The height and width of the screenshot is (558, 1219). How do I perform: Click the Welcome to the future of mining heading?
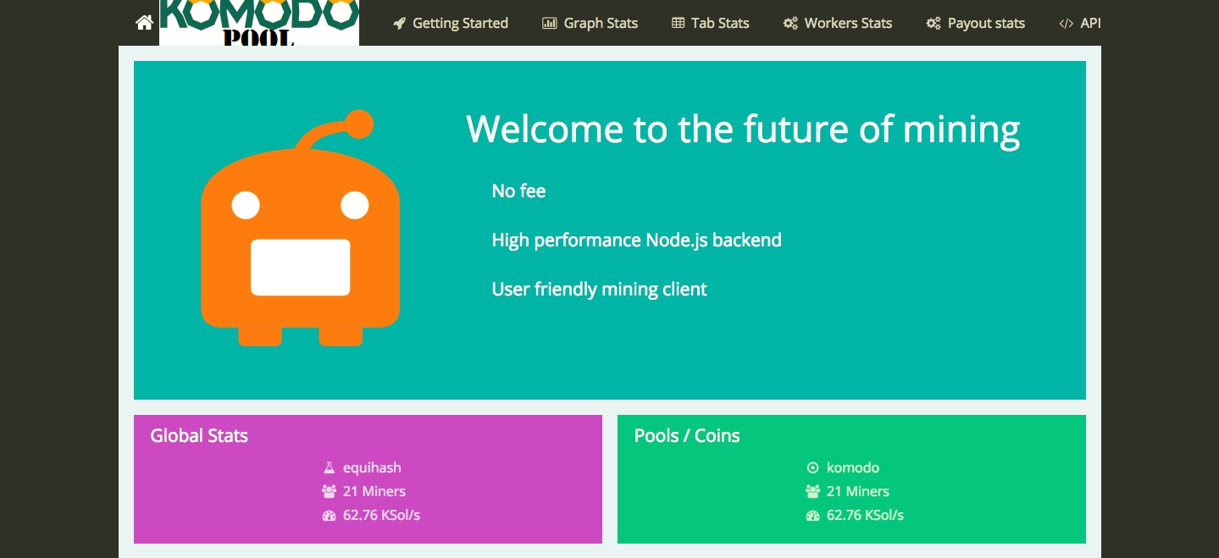click(743, 130)
